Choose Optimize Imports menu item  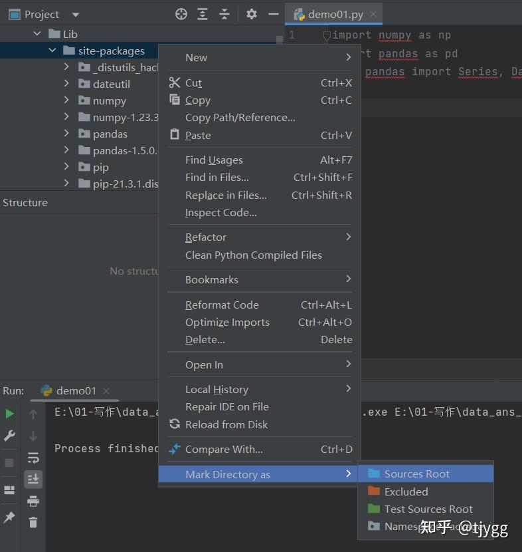point(260,323)
